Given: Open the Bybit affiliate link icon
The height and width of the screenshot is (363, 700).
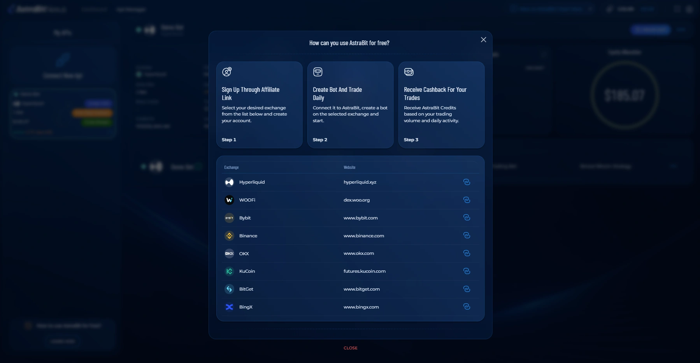Looking at the screenshot, I should pos(467,217).
